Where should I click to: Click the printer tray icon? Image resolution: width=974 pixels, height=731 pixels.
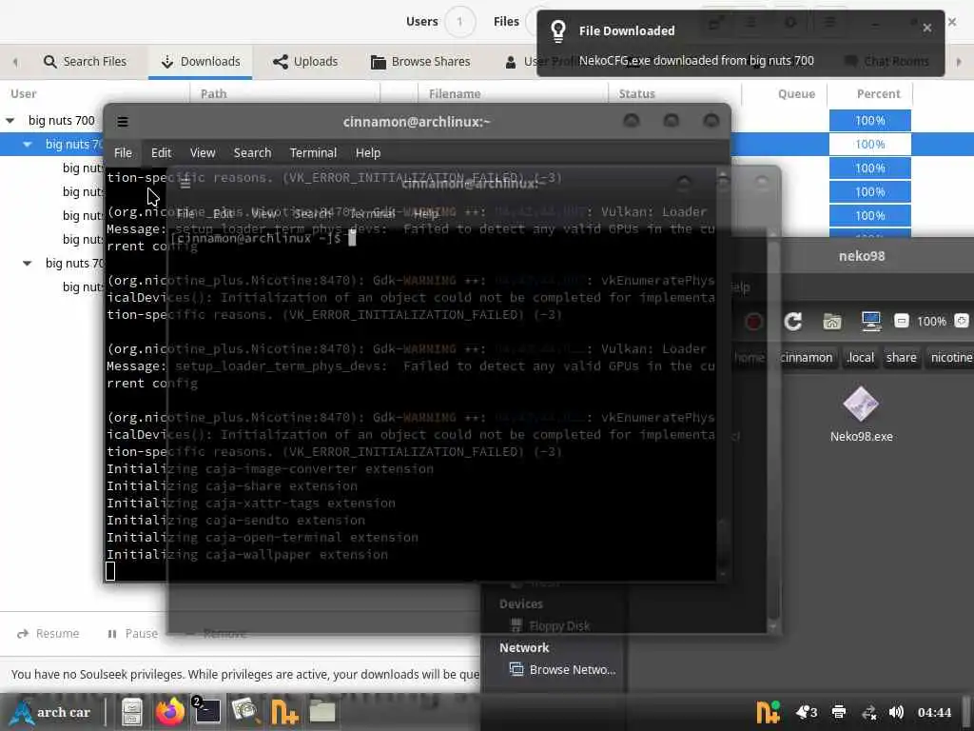pos(839,712)
